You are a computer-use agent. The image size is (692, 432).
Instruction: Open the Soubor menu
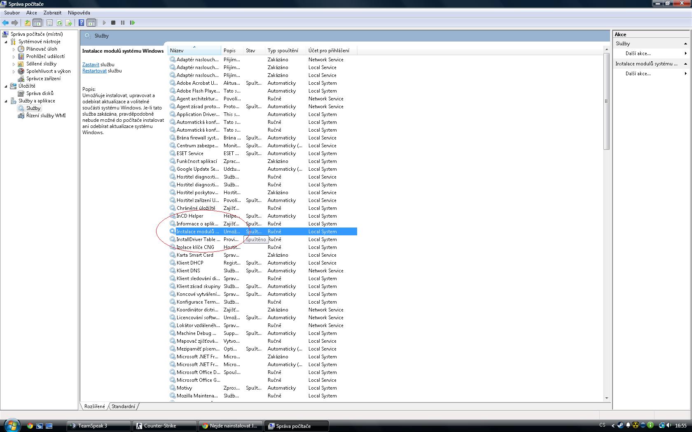[x=12, y=13]
